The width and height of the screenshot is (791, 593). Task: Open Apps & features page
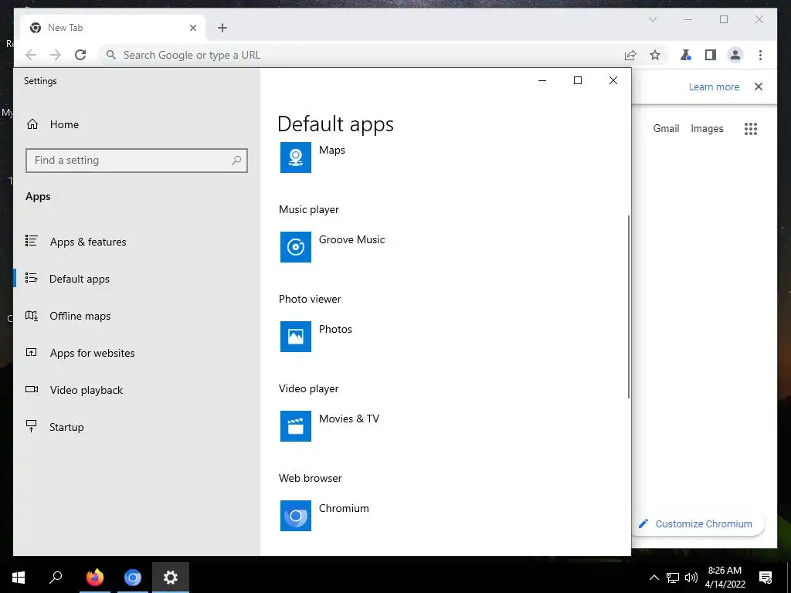click(x=88, y=242)
